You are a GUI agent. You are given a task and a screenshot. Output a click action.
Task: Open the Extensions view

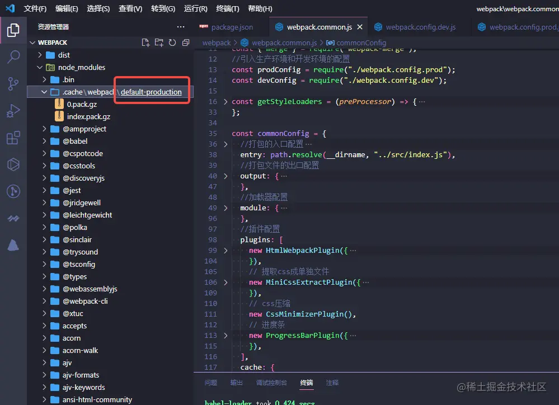13,138
